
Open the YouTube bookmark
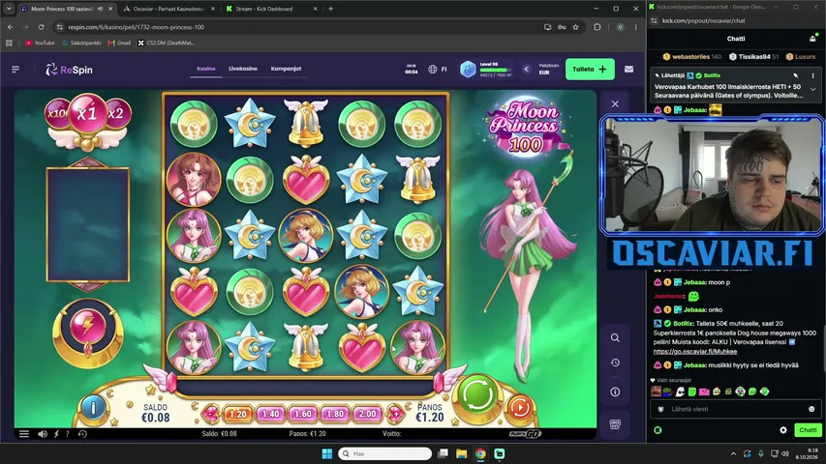point(40,43)
